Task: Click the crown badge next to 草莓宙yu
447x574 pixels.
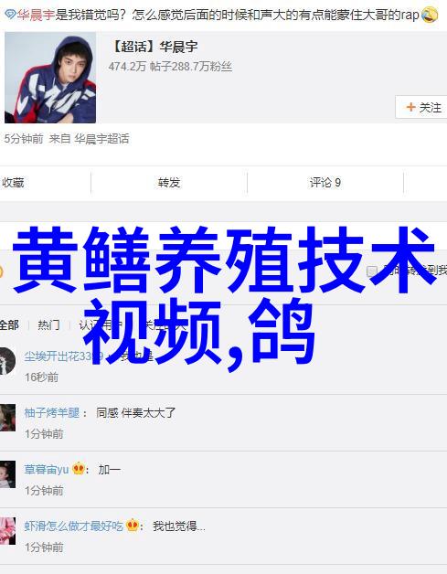Action: (79, 468)
